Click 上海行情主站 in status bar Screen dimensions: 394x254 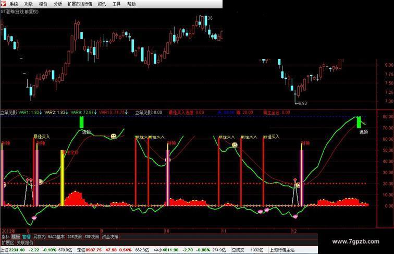282,250
